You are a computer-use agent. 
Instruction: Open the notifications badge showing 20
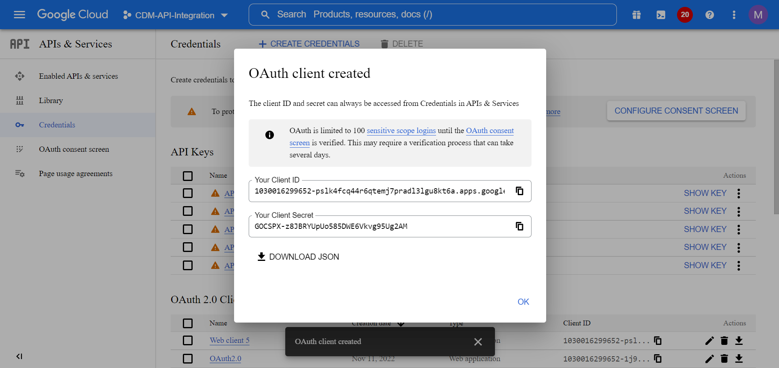685,15
